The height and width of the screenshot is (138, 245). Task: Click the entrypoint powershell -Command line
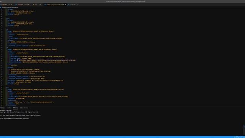[36, 80]
